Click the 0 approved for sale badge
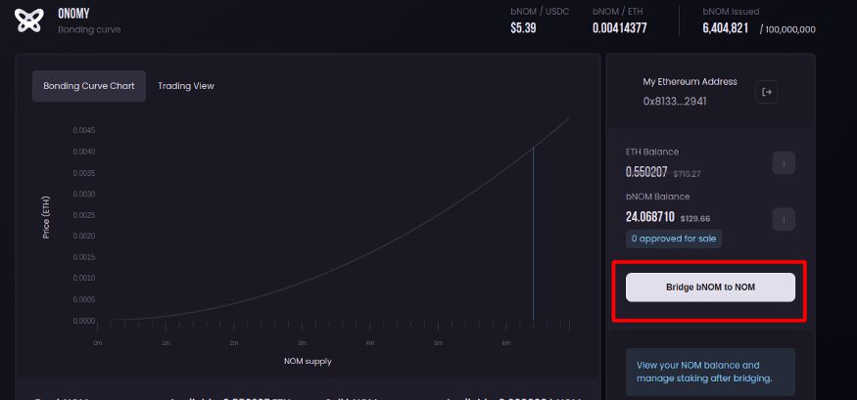857x400 pixels. 674,239
